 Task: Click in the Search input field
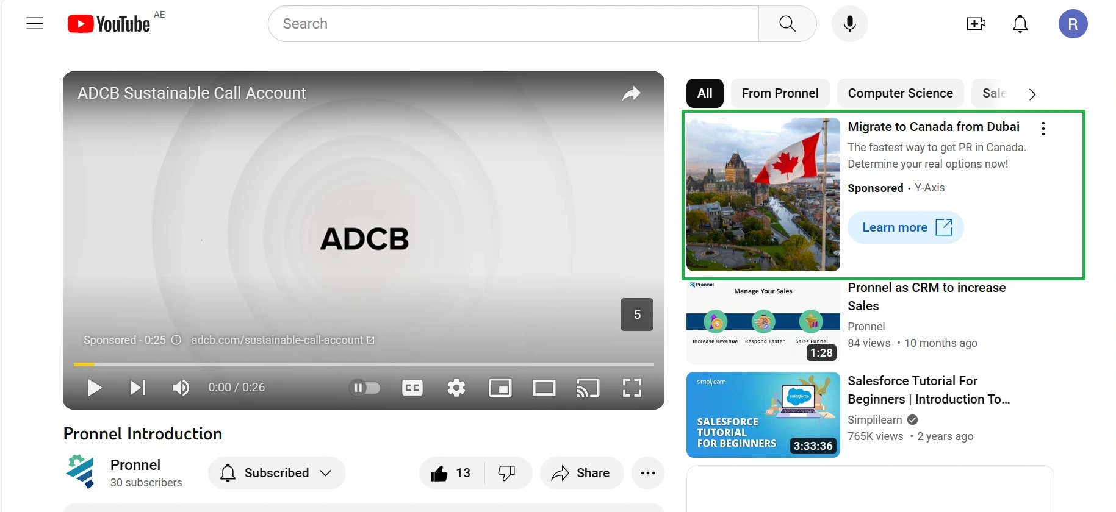(513, 24)
